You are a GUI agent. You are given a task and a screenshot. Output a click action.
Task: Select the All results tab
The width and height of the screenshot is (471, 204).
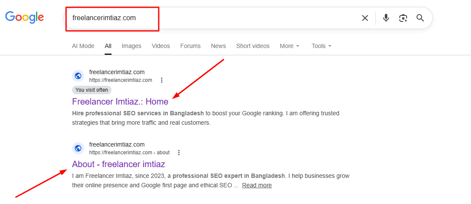click(108, 46)
